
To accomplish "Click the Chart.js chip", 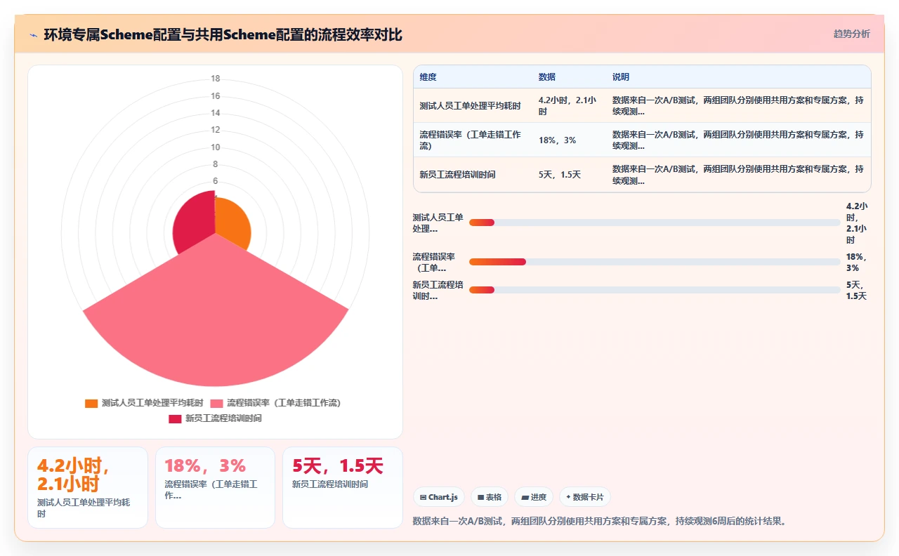I will point(439,497).
